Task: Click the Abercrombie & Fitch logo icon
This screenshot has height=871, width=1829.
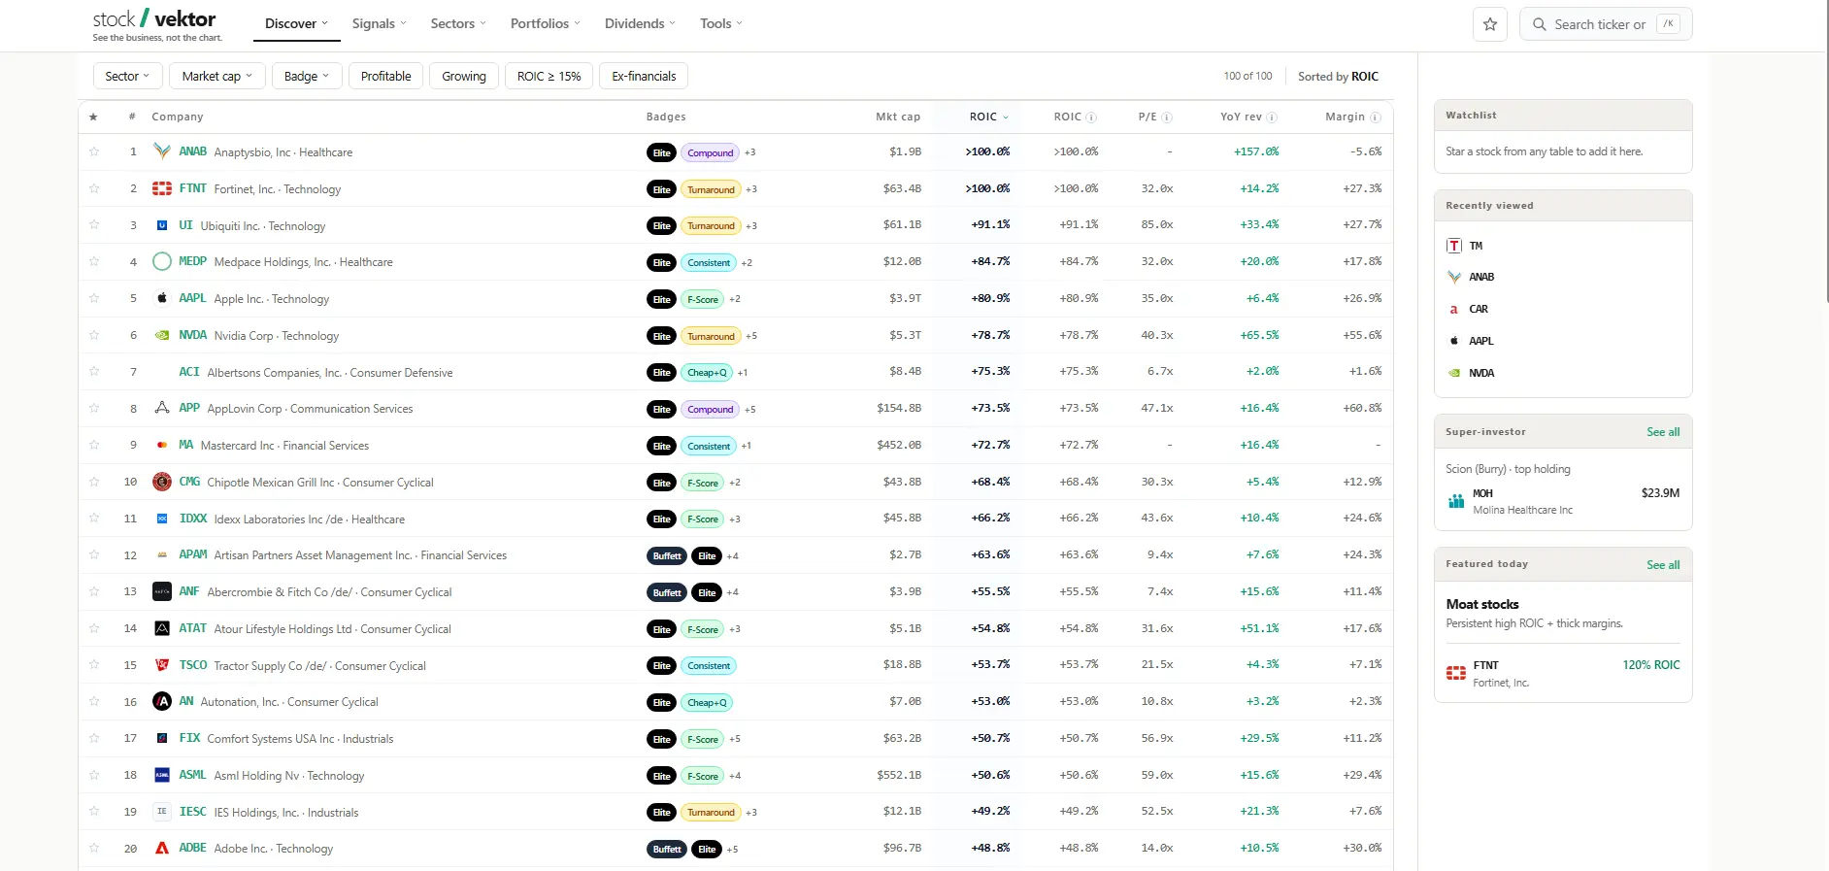Action: coord(162,591)
